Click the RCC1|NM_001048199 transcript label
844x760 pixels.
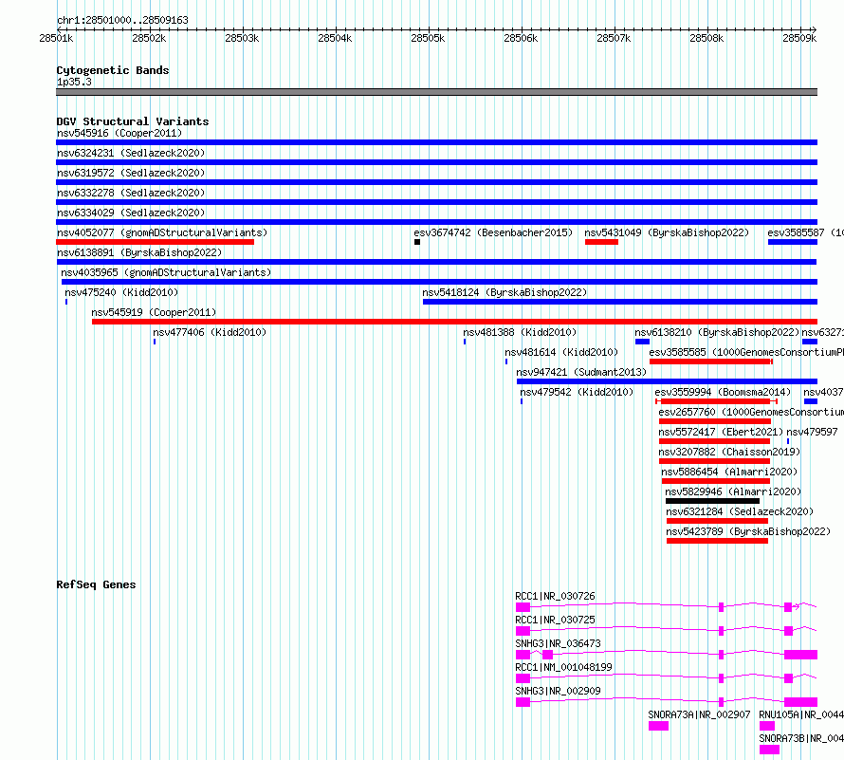563,667
